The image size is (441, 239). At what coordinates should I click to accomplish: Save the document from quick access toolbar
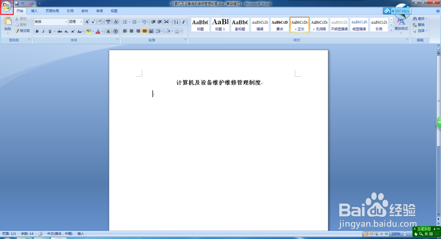click(17, 4)
